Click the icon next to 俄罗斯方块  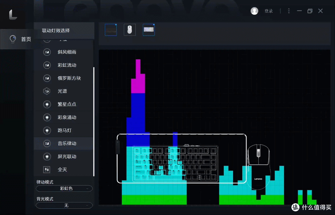[x=47, y=78]
